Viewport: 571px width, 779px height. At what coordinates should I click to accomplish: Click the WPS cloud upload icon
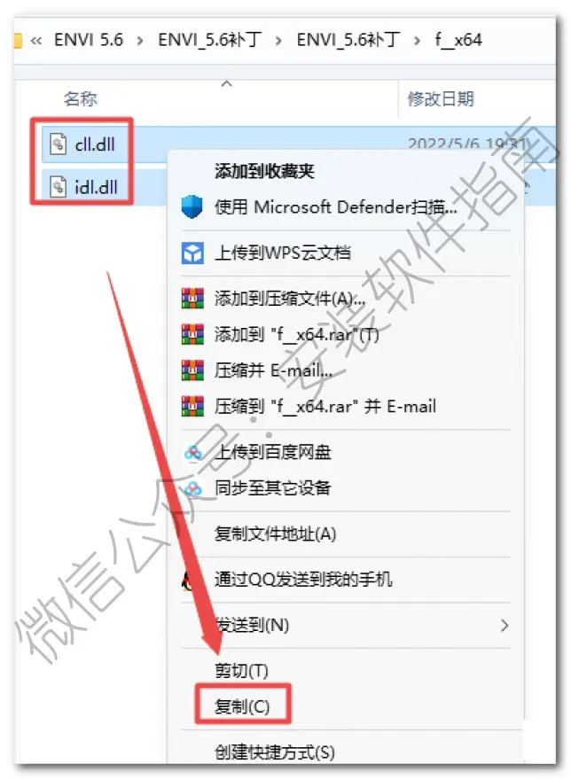[192, 253]
